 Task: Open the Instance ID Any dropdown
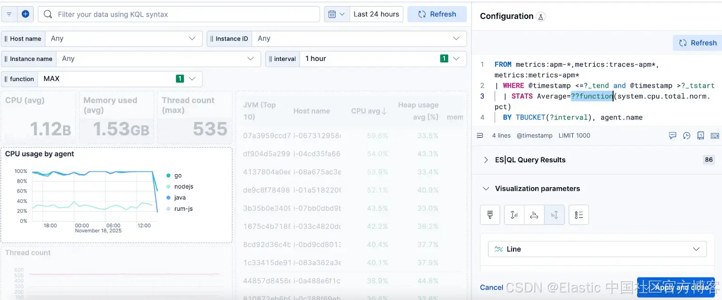pyautogui.click(x=359, y=39)
